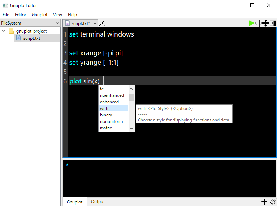Open the File menu
This screenshot has width=277, height=206.
click(x=6, y=15)
